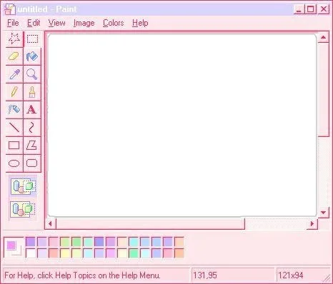Select the Free-Form Select star tool
333x284 pixels.
pyautogui.click(x=14, y=39)
